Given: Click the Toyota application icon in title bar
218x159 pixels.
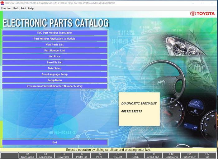Looking at the screenshot, I should pyautogui.click(x=2, y=3).
